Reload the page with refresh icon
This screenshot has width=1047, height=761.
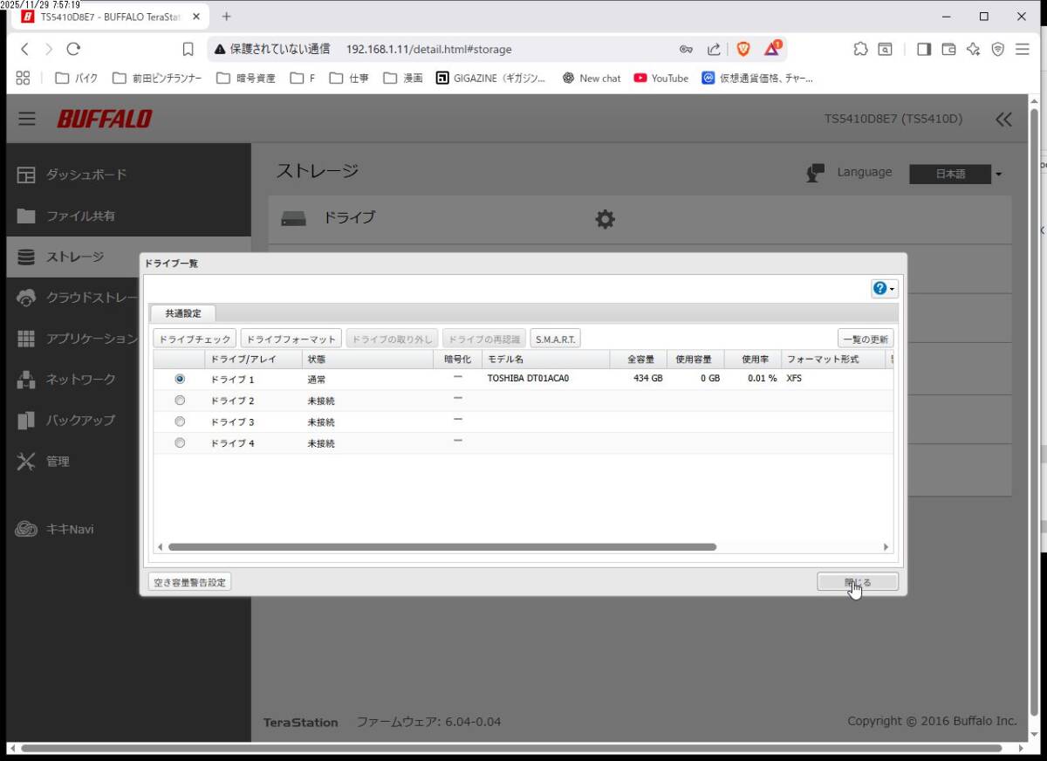(73, 49)
